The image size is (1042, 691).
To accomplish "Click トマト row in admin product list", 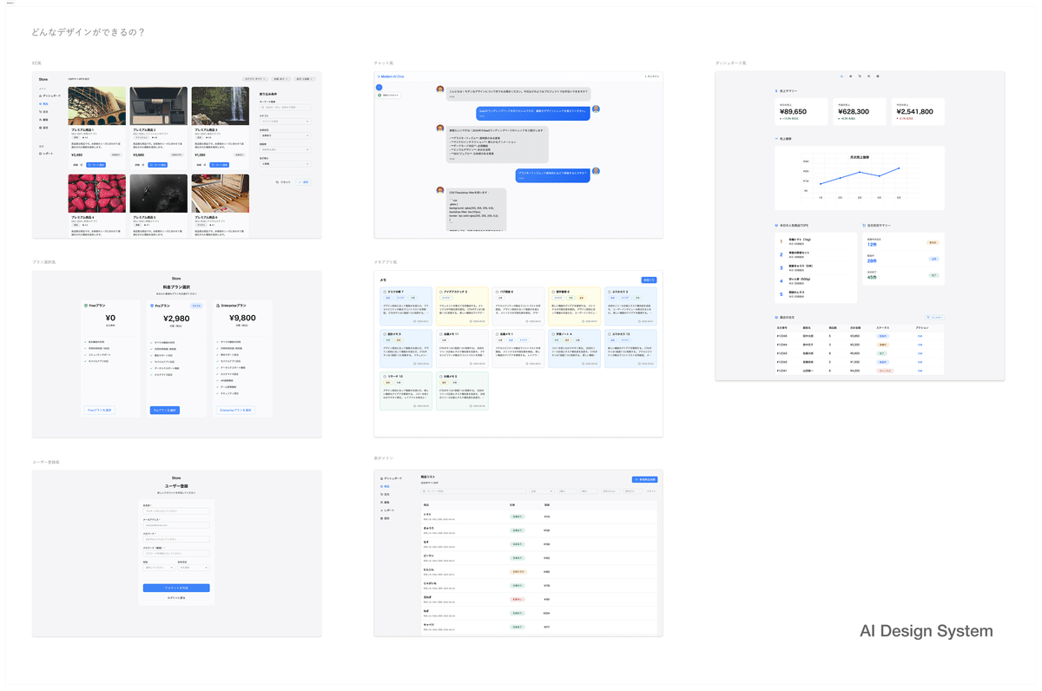I will pos(539,517).
